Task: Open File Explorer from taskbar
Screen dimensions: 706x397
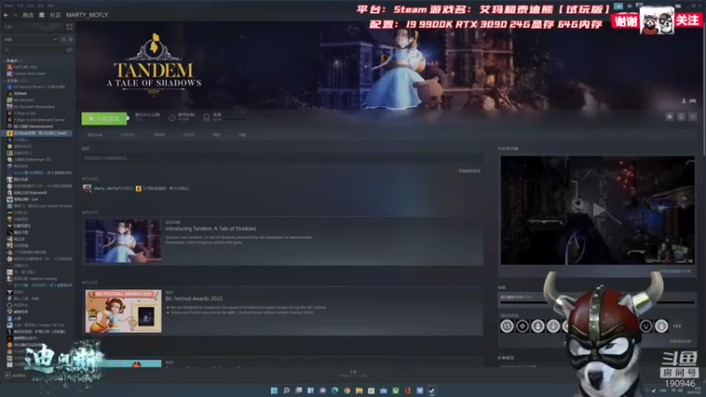Action: 359,391
